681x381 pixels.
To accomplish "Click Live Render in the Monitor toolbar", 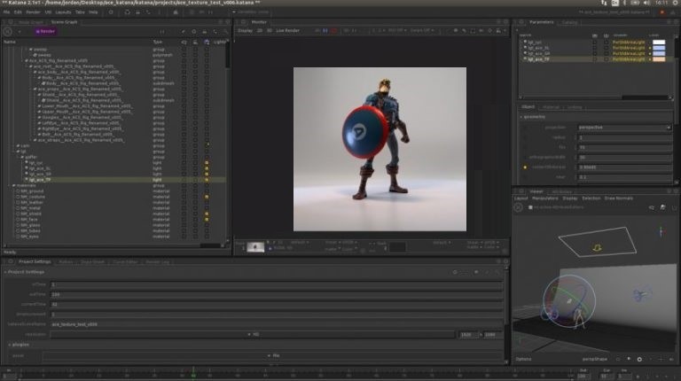I will (287, 31).
